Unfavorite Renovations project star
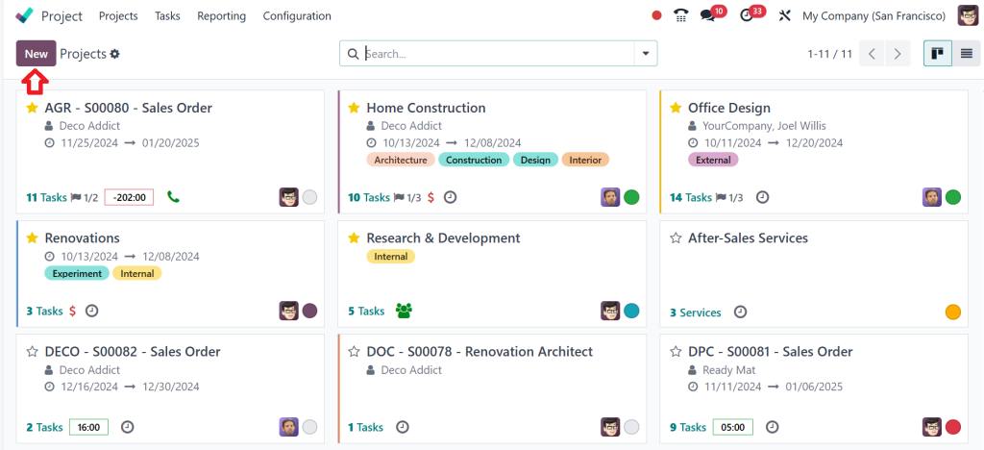The image size is (984, 450). click(32, 237)
